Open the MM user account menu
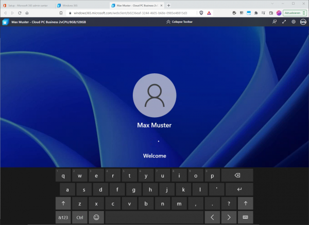 303,22
